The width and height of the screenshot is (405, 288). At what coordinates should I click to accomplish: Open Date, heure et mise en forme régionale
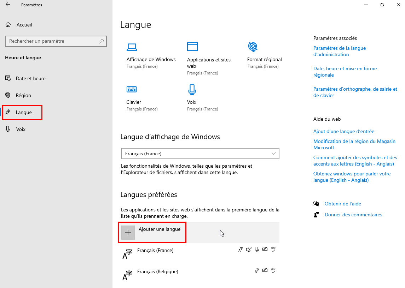345,72
